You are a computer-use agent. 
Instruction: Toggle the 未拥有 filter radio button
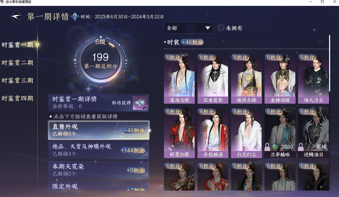tap(221, 28)
